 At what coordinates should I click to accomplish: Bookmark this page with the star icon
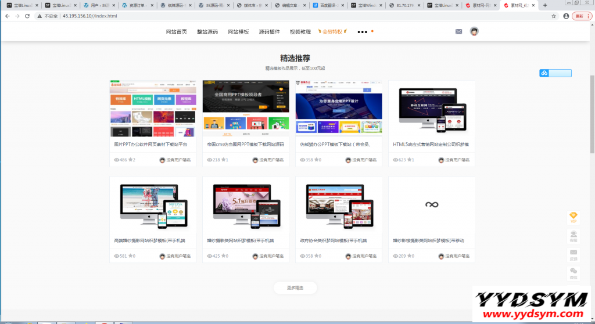(554, 16)
